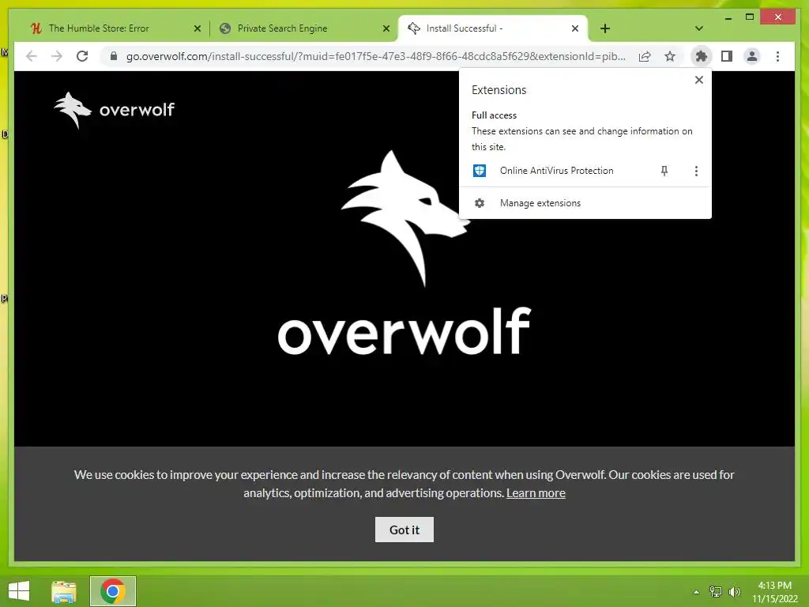This screenshot has width=809, height=607.
Task: Close the Install Successful tab
Action: pos(575,28)
